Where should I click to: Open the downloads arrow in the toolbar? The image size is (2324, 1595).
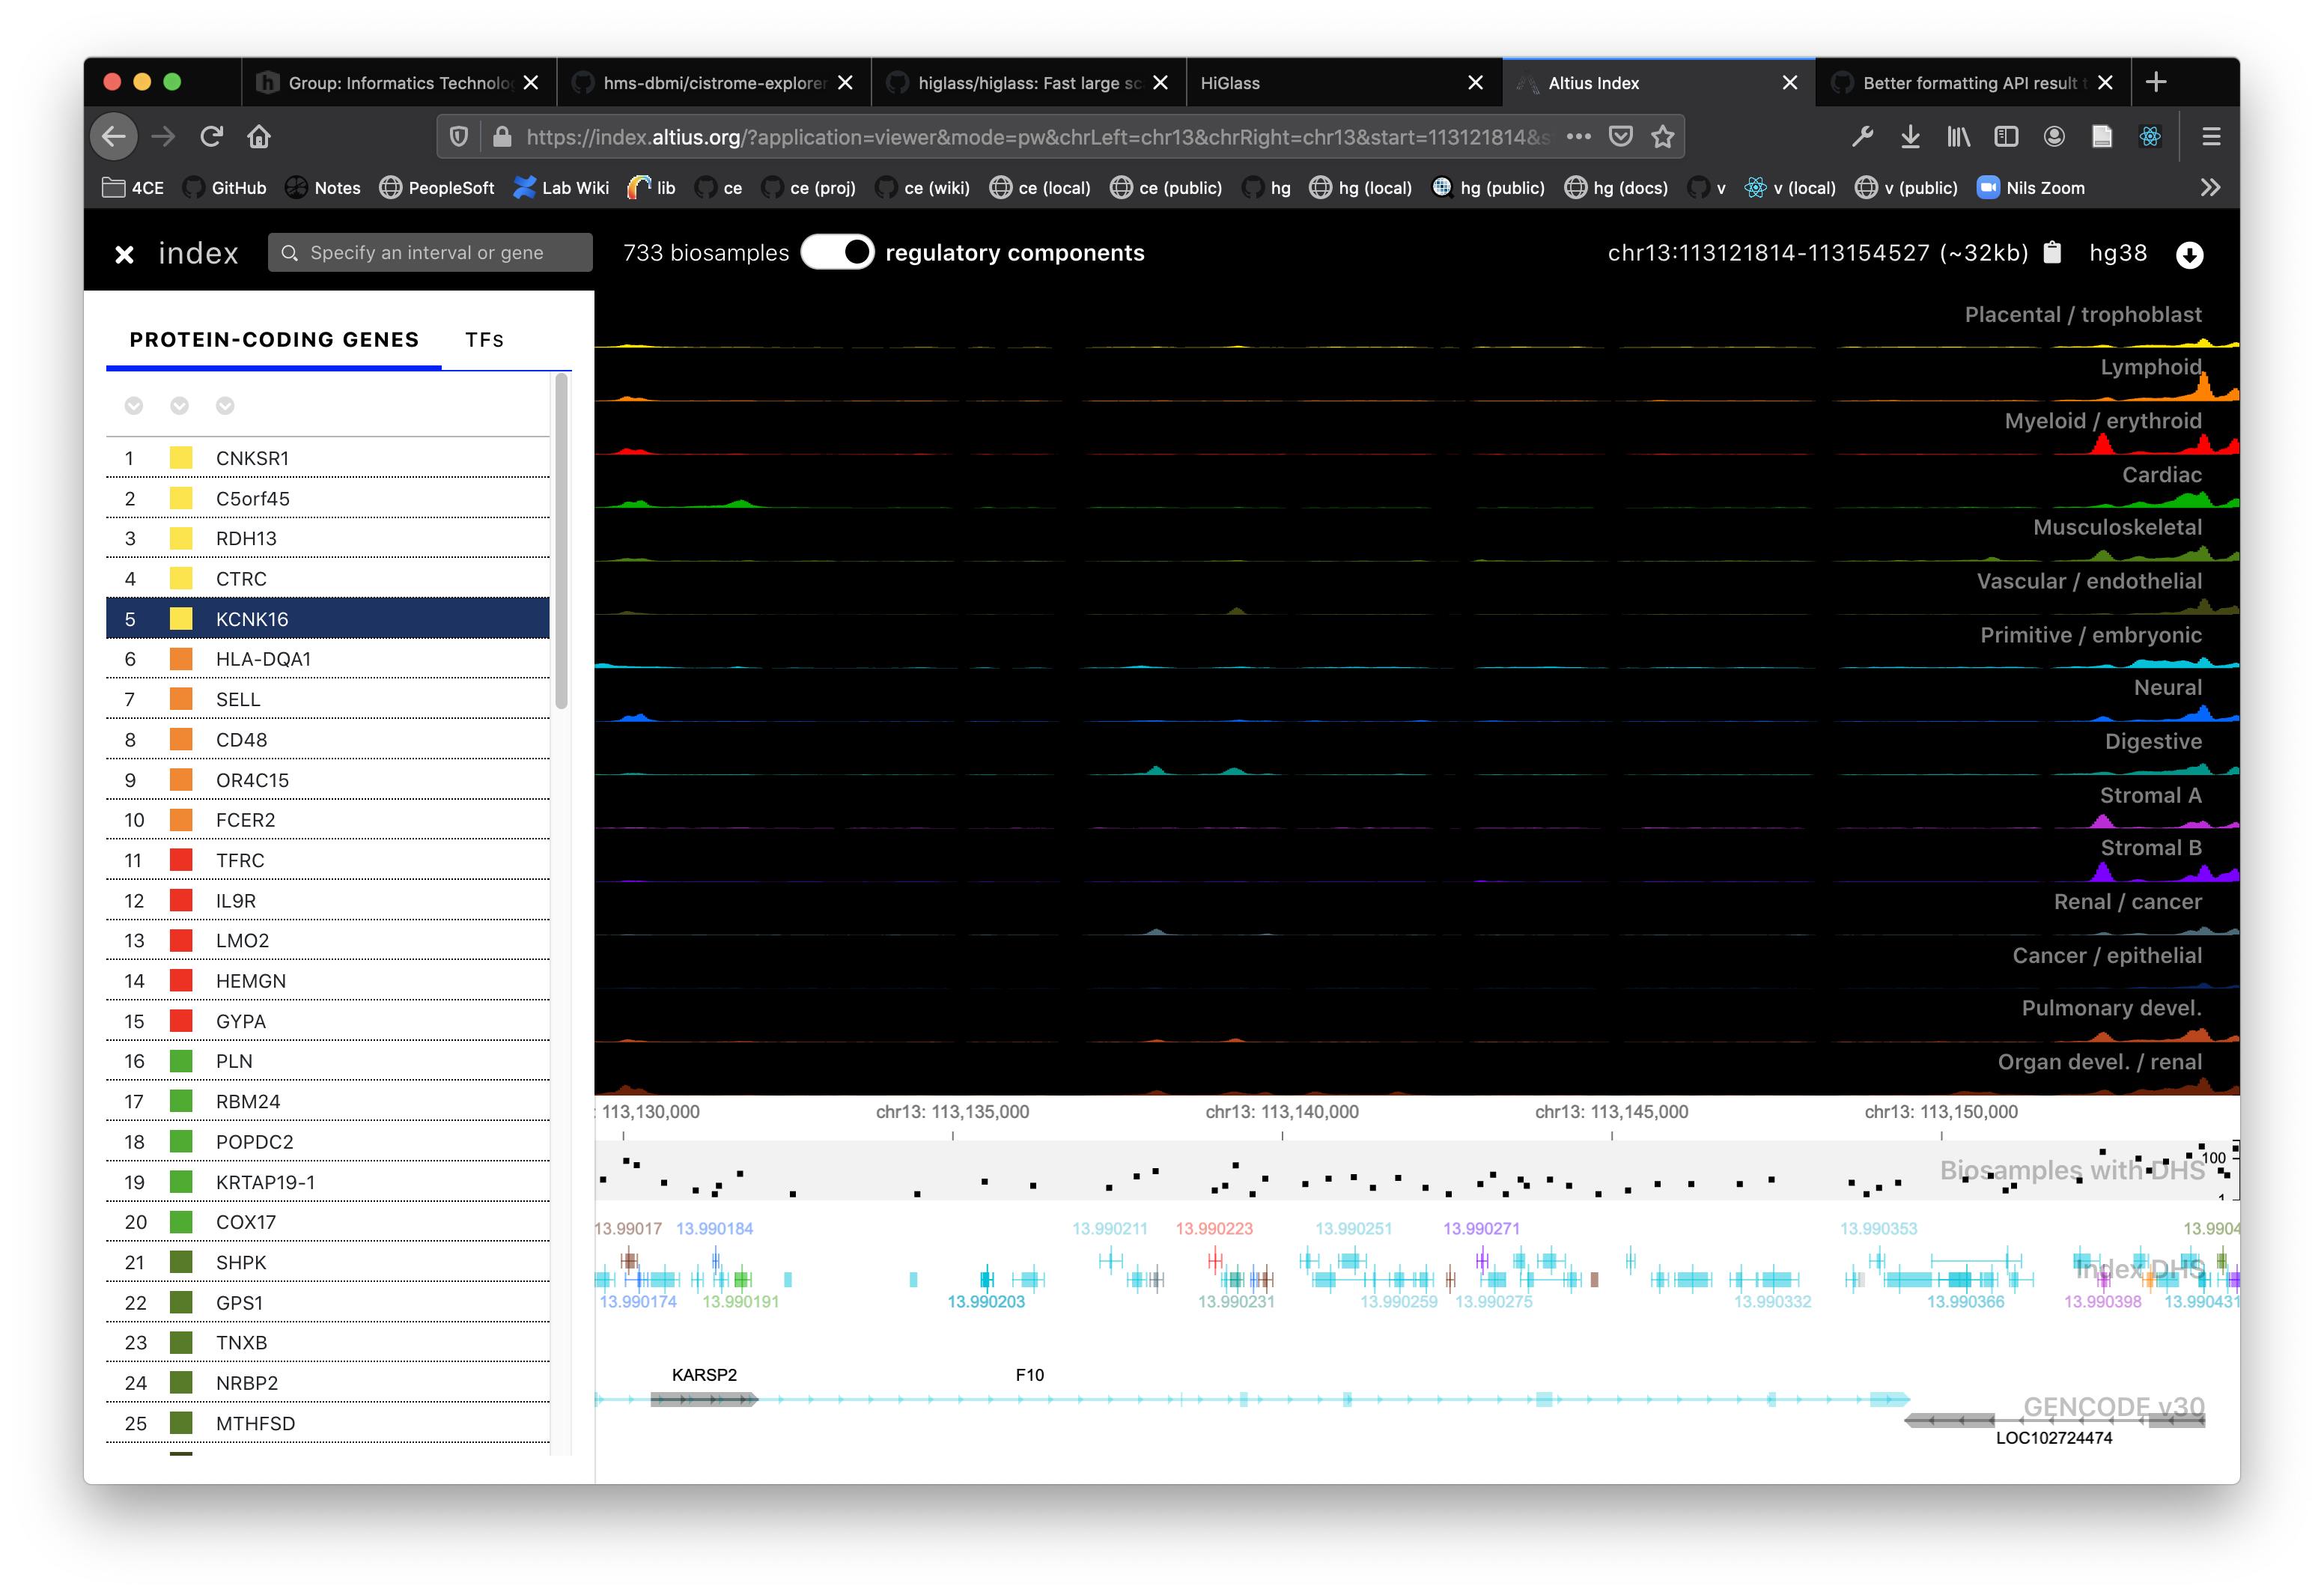(x=1911, y=136)
